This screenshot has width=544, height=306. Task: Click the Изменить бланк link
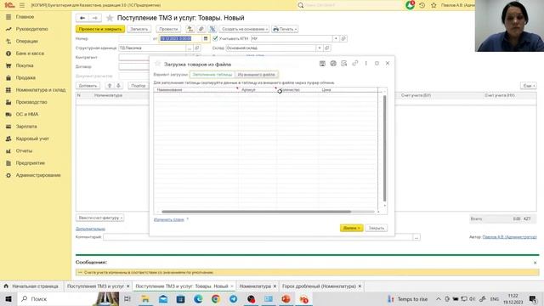click(168, 219)
